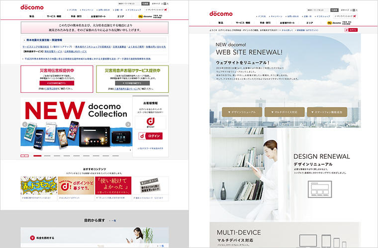Open the shopping cart icon on the left page
Viewport: 378px width, 248px height.
(x=166, y=10)
